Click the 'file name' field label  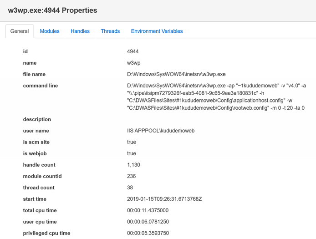(34, 74)
